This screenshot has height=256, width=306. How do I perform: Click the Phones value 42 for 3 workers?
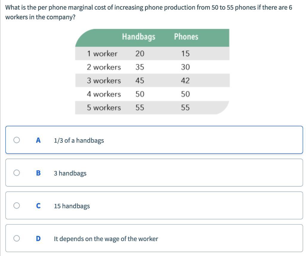coord(185,81)
